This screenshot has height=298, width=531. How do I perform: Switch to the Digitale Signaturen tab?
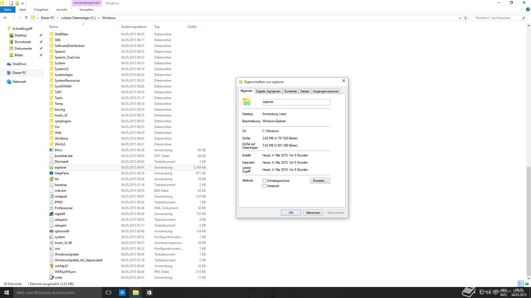[x=268, y=91]
